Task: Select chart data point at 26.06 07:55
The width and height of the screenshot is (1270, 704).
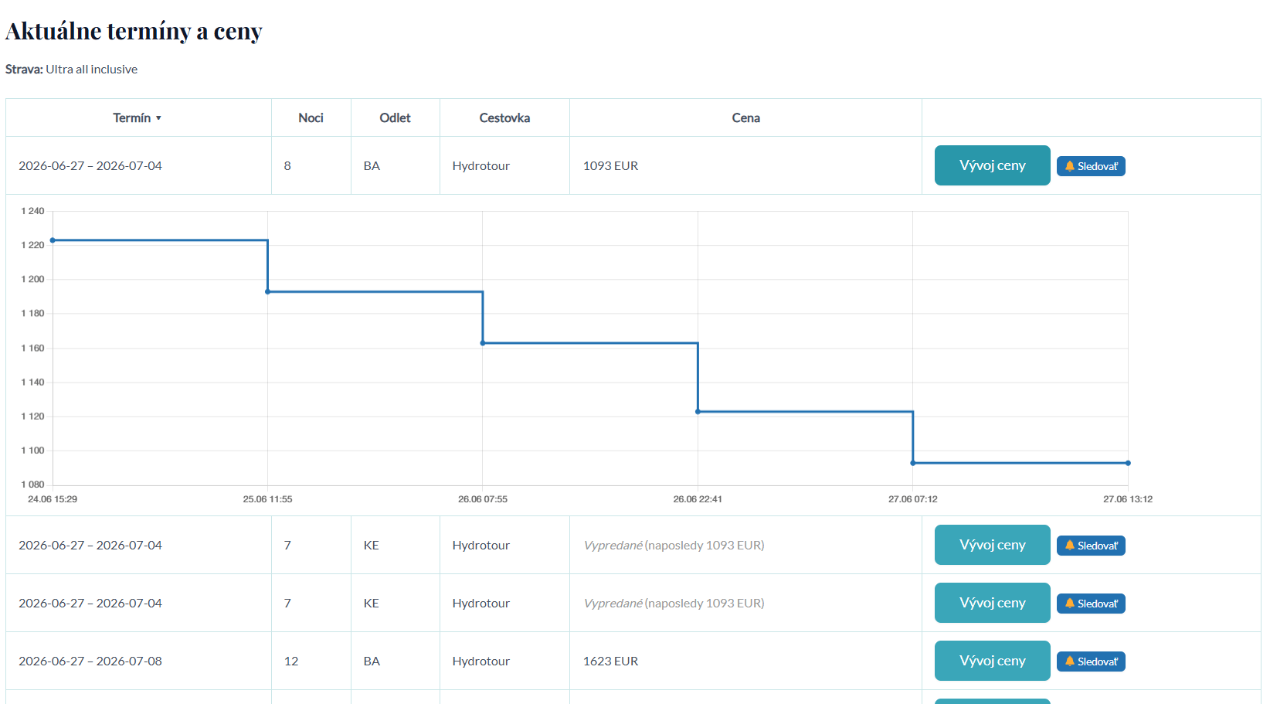Action: tap(483, 343)
